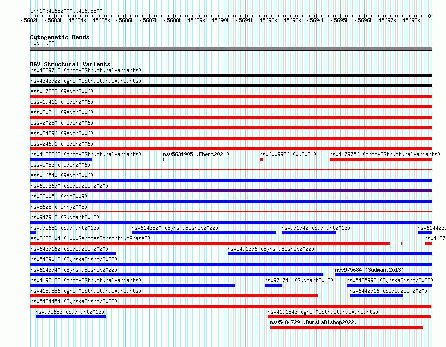Viewport: 446px width, 347px height.
Task: Click the 45695k ruler tick label
Action: click(340, 20)
